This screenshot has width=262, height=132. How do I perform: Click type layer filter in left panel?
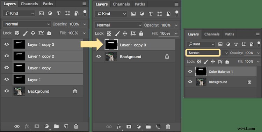(59, 13)
